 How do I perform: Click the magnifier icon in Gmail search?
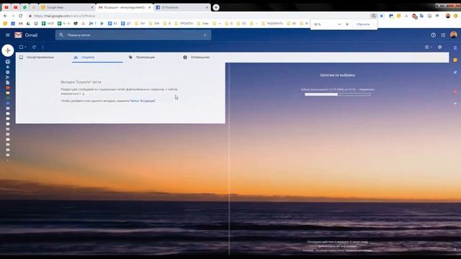click(x=61, y=35)
